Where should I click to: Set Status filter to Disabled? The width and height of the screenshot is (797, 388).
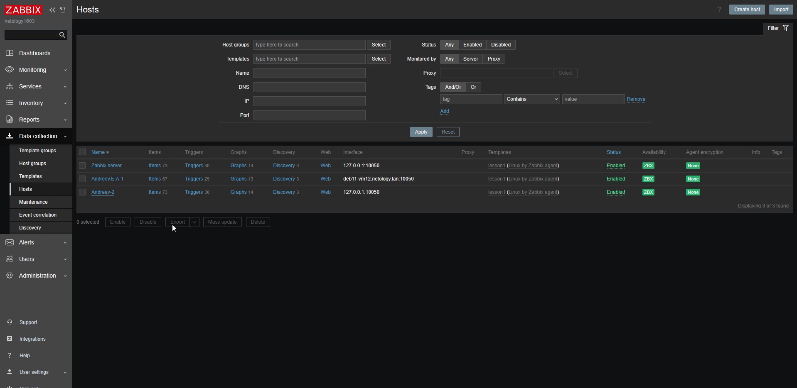501,45
